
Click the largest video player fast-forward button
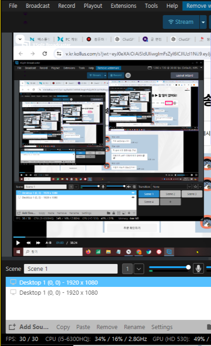[38, 243]
